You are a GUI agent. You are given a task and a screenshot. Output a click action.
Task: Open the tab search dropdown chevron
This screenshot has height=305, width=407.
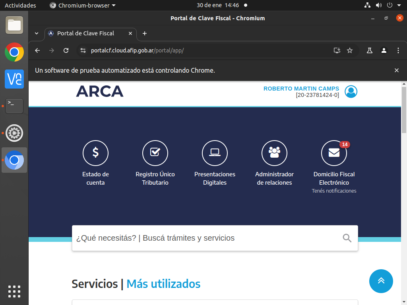37,33
